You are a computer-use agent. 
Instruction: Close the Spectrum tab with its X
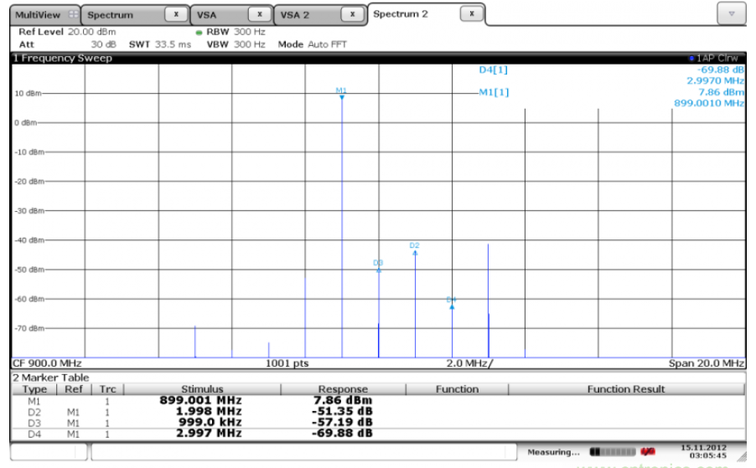pos(176,14)
